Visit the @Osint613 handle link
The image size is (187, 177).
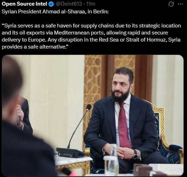click(x=69, y=4)
